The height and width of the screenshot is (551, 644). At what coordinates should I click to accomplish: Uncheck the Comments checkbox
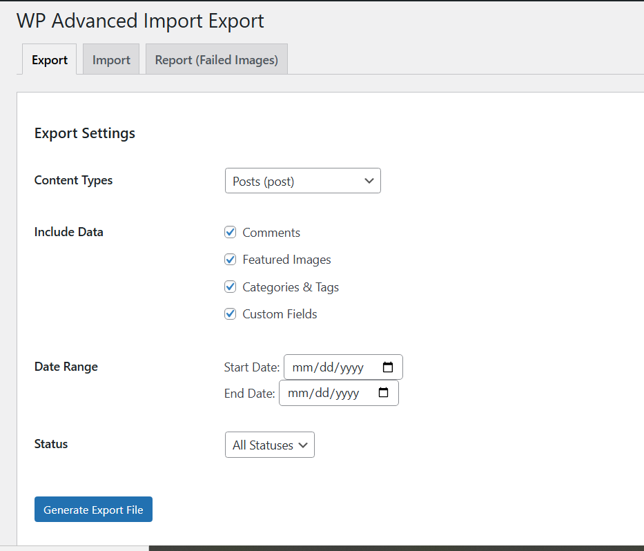click(x=230, y=232)
